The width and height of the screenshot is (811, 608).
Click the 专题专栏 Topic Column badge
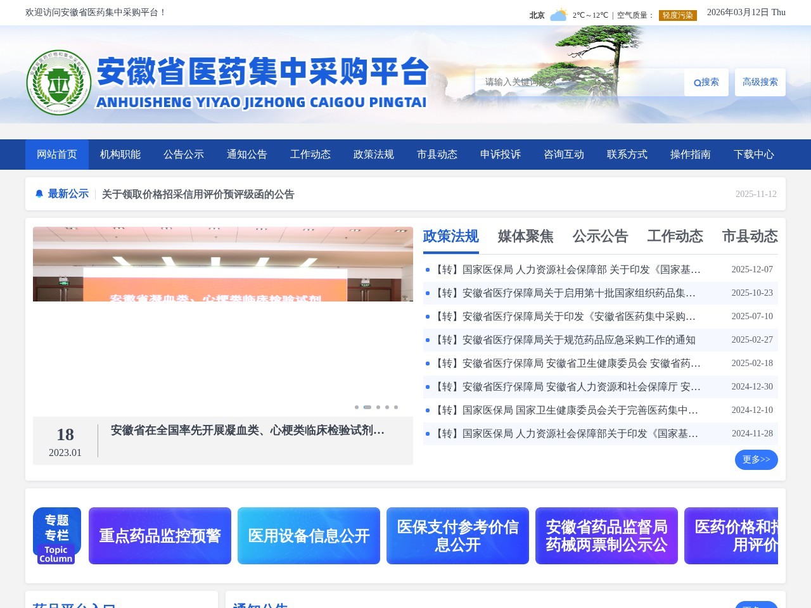coord(56,536)
